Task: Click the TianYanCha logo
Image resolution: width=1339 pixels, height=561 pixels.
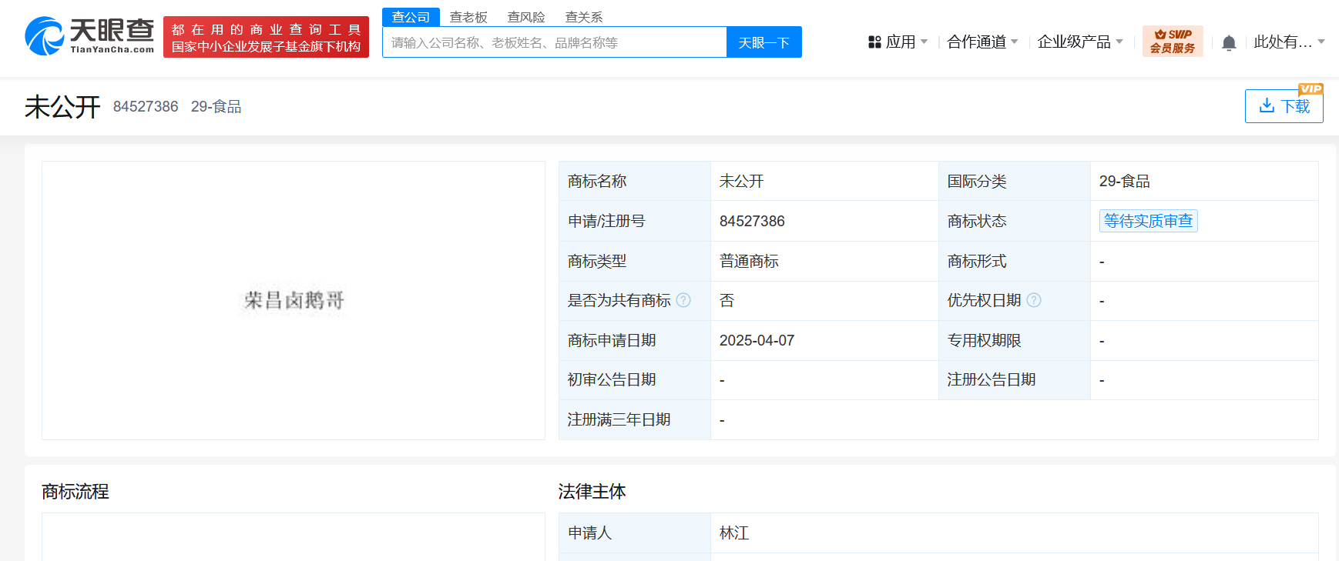Action: [89, 36]
